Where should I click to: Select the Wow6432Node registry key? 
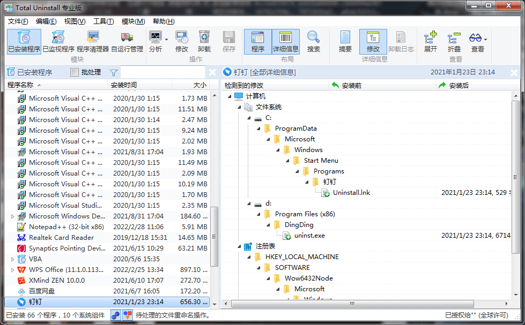coord(309,278)
